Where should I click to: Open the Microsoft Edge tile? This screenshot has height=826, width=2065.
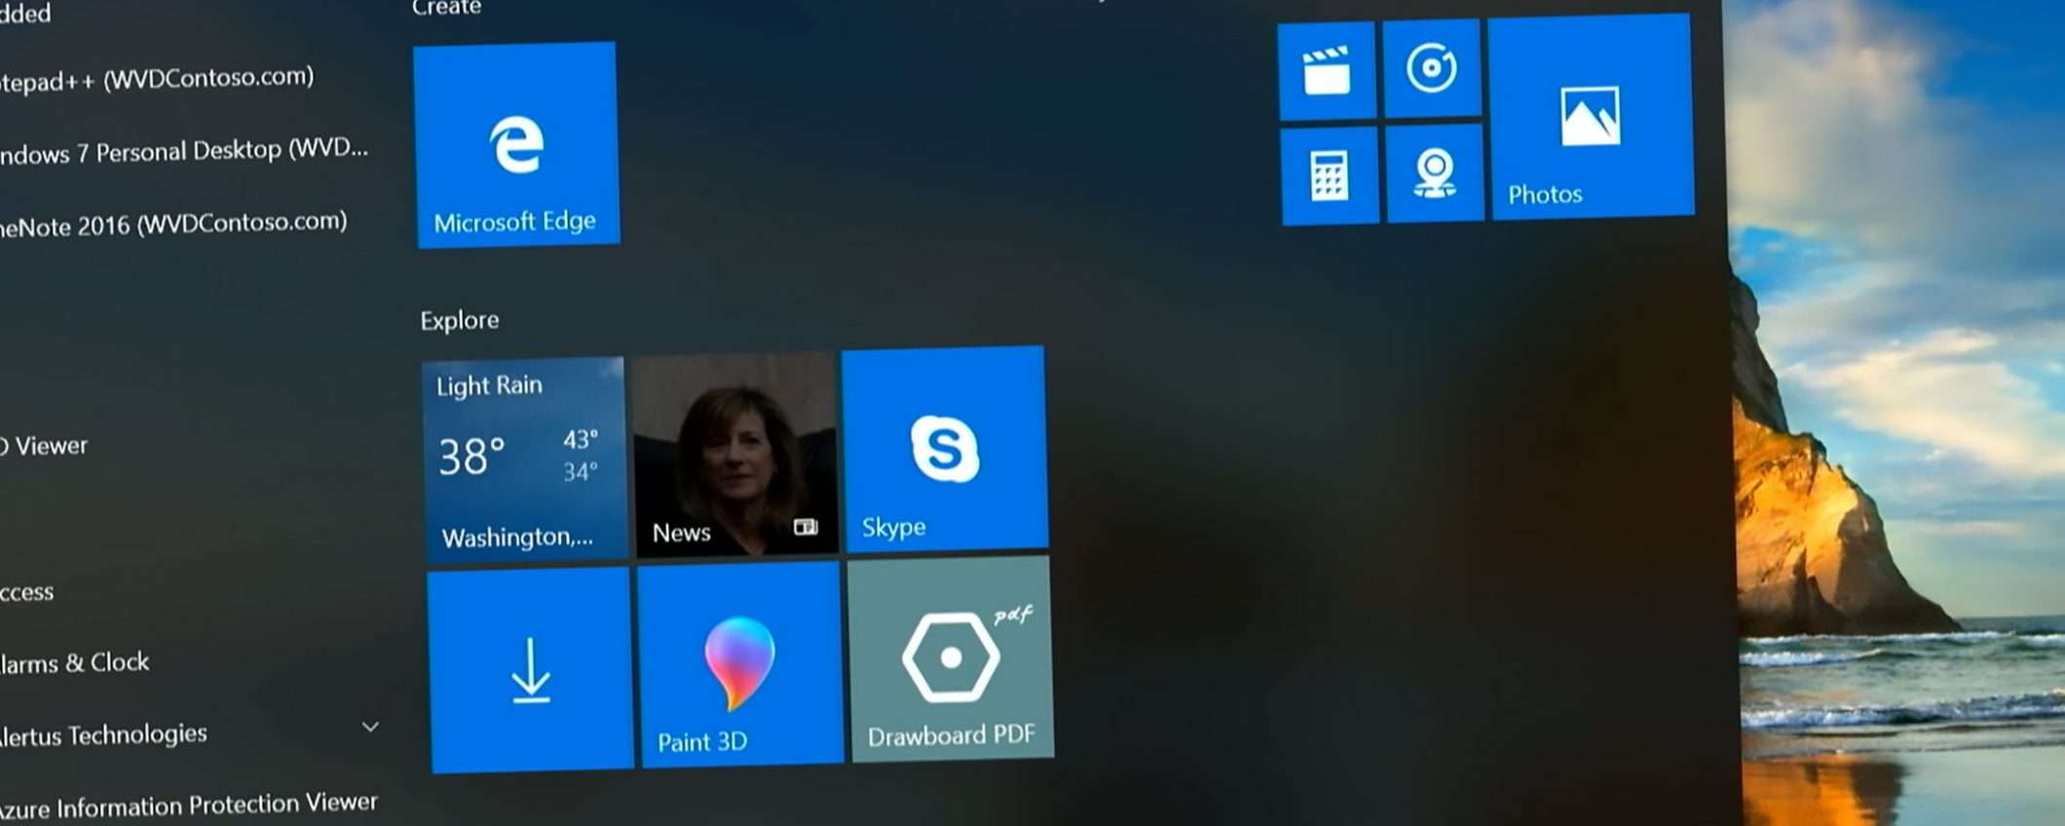click(516, 144)
